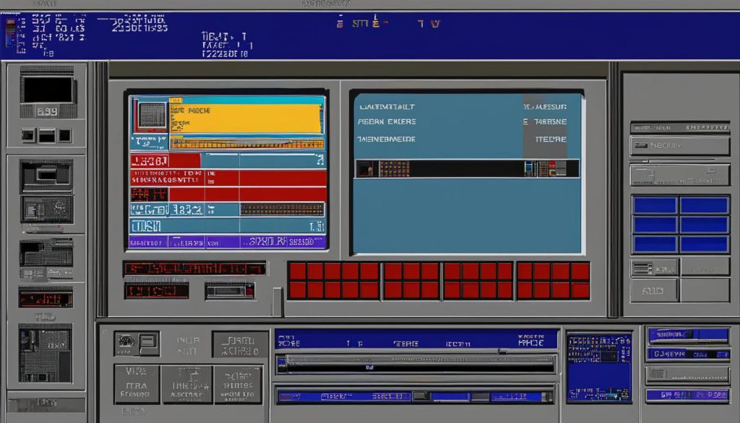Click the top-right blue tile in the right panel grid
Image resolution: width=740 pixels, height=423 pixels.
[x=705, y=205]
